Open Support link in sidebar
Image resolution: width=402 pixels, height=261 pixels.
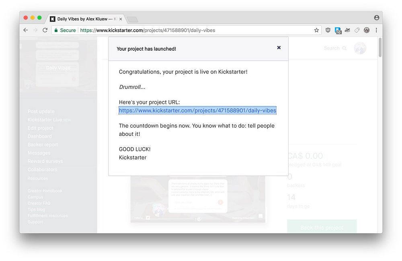tap(35, 222)
